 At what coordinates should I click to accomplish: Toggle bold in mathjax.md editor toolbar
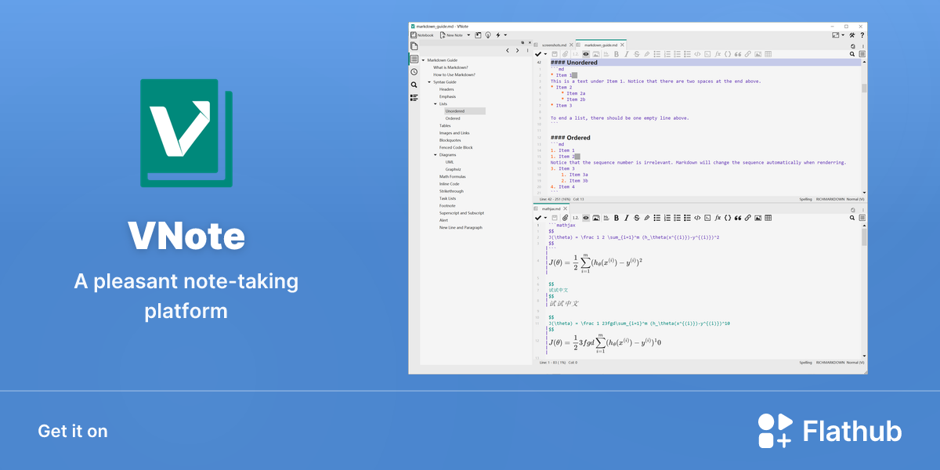click(616, 217)
